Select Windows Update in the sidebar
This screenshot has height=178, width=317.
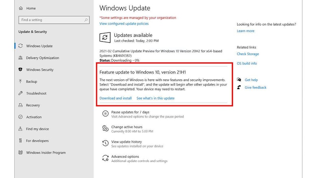click(x=39, y=46)
